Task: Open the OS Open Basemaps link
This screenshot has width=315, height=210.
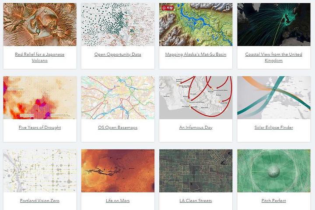Action: 118,128
